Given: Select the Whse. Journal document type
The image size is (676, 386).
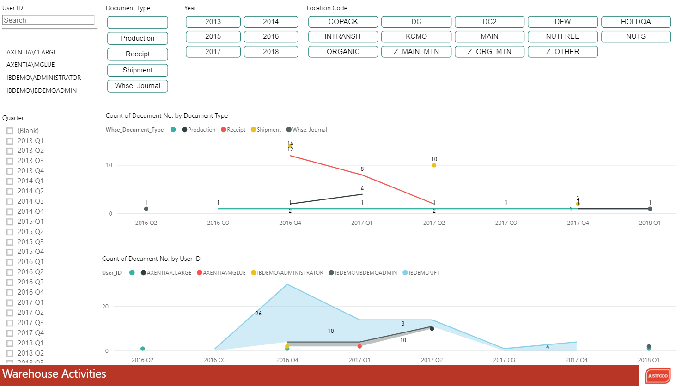Looking at the screenshot, I should pyautogui.click(x=137, y=86).
